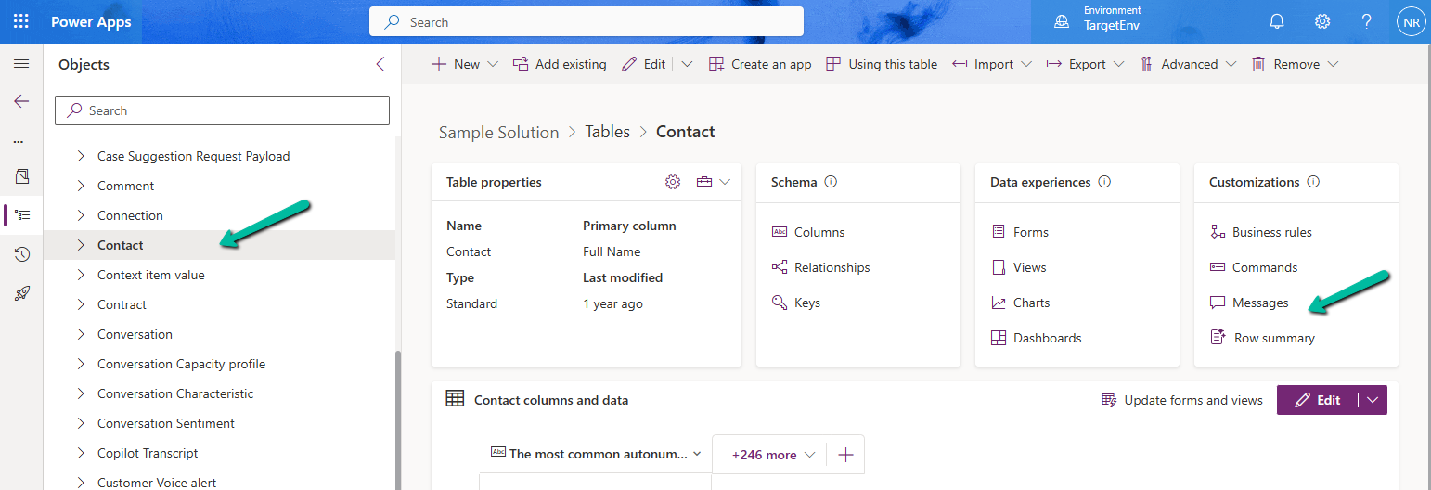Select Conversation Sentiment in tree
This screenshot has width=1431, height=490.
[166, 423]
